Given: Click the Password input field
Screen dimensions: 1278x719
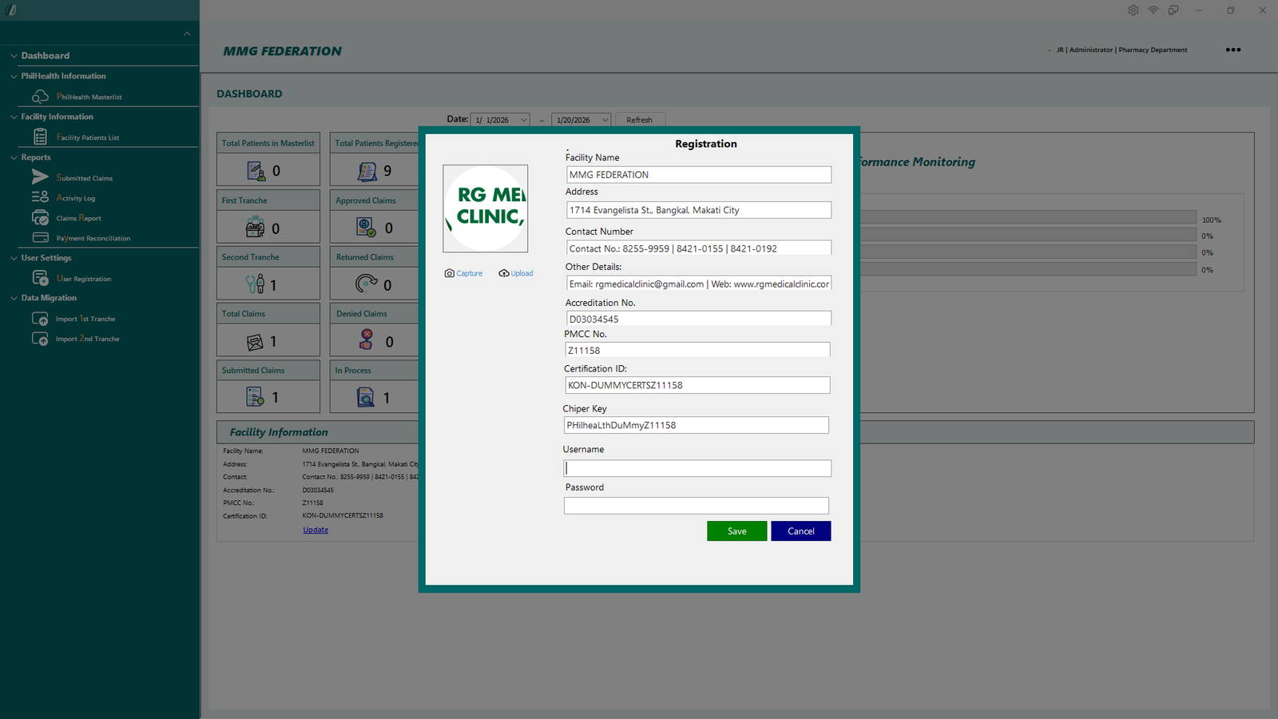Looking at the screenshot, I should pyautogui.click(x=696, y=506).
